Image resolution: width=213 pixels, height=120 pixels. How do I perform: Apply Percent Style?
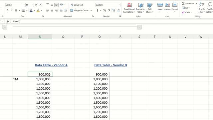coord(104,10)
